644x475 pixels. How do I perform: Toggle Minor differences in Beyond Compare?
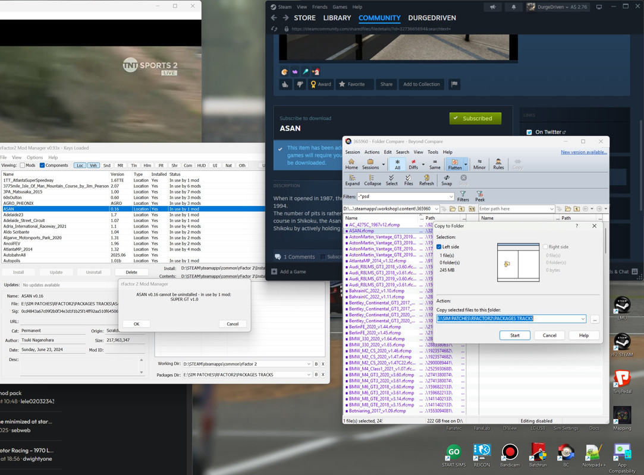point(479,164)
